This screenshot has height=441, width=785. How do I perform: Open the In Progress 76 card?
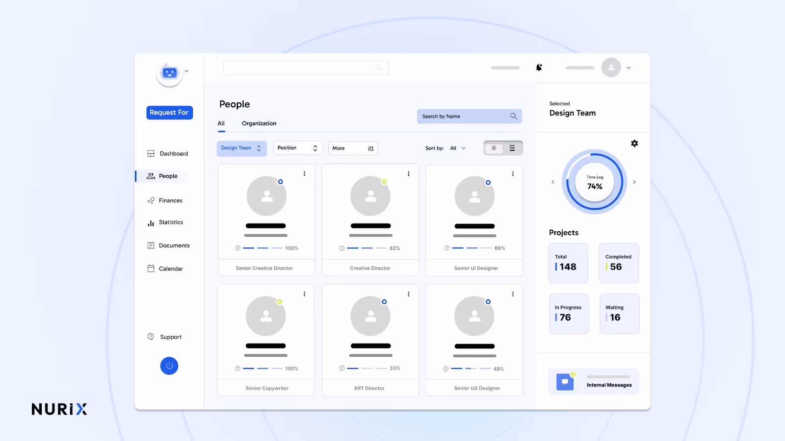(x=569, y=314)
